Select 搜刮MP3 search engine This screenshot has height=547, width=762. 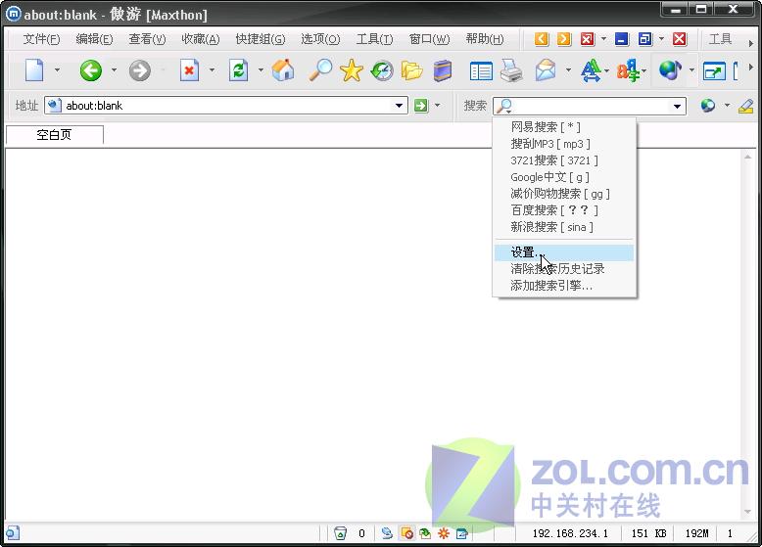(564, 144)
